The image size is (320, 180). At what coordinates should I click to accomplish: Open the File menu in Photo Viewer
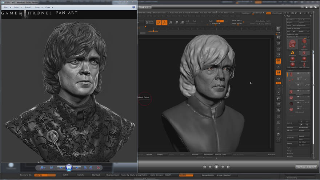coord(6,7)
